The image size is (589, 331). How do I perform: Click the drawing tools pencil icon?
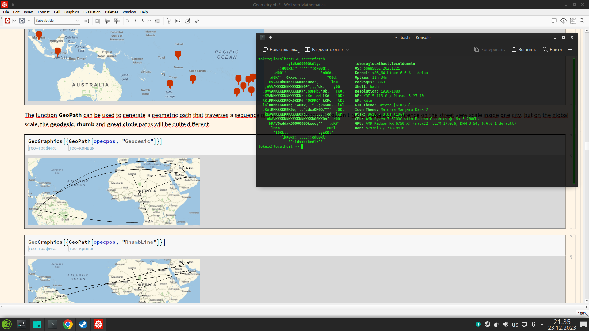pos(188,21)
